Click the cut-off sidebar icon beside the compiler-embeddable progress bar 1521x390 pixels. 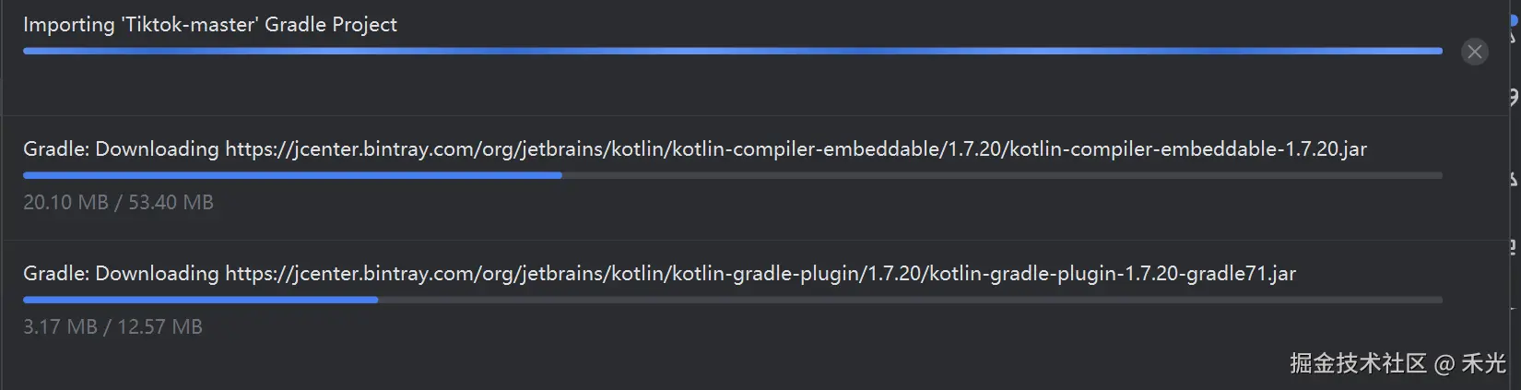coord(1514,178)
